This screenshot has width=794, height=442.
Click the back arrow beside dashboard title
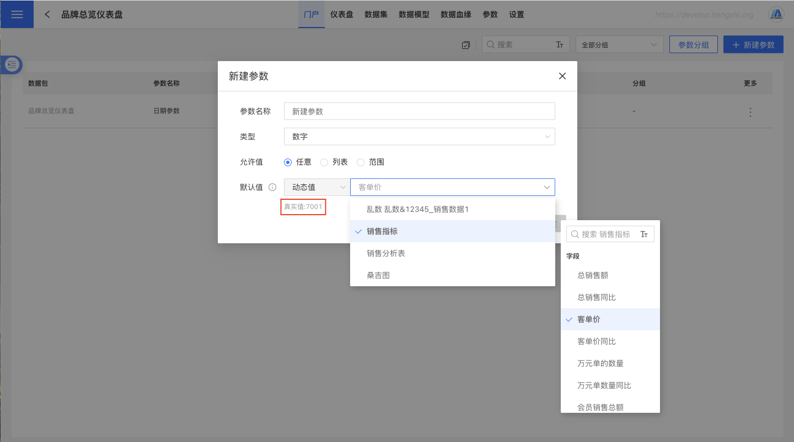(47, 14)
